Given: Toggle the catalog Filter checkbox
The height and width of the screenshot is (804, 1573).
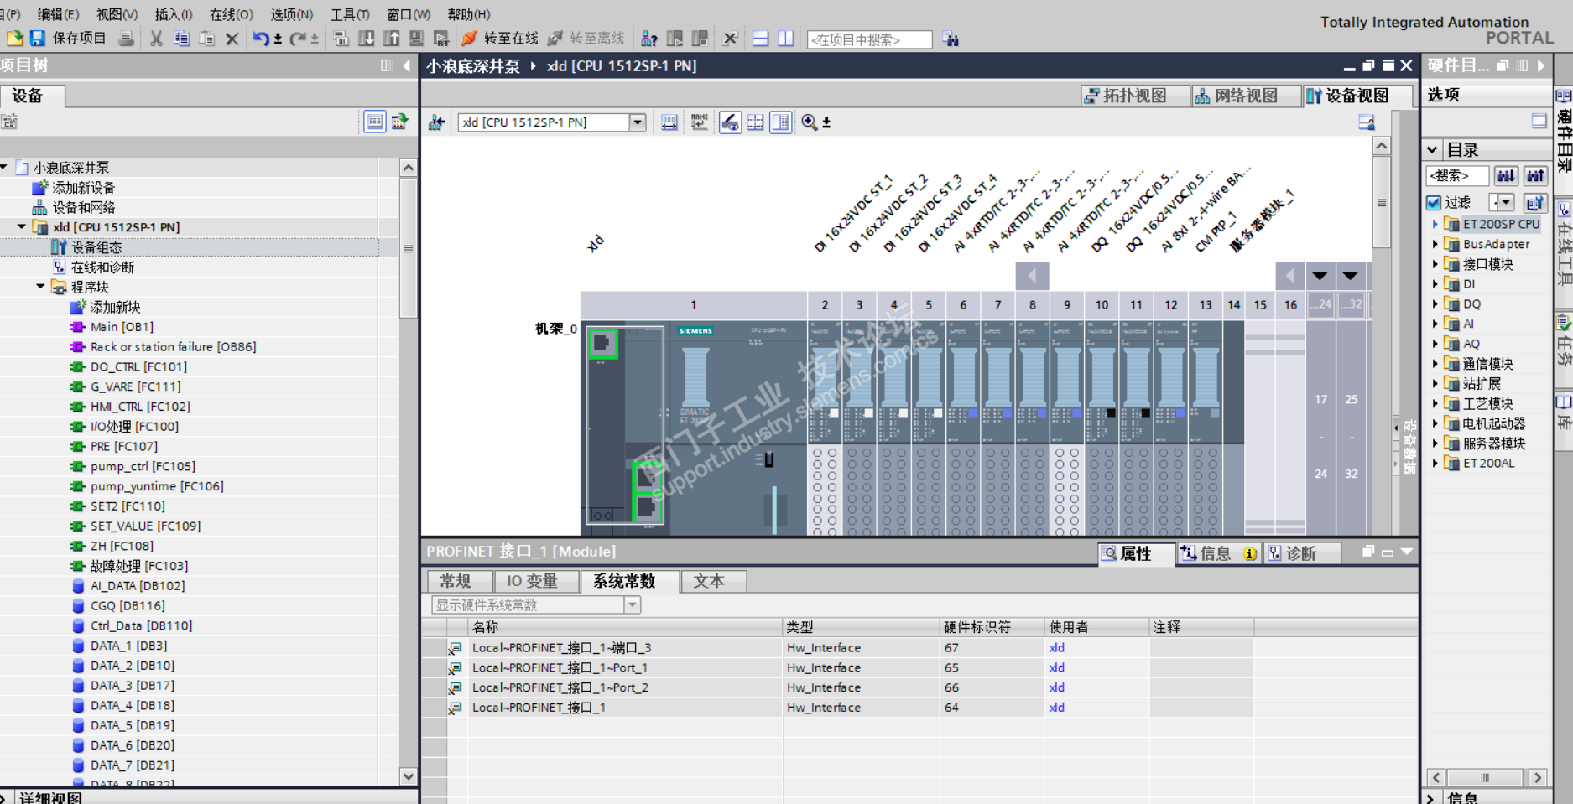Looking at the screenshot, I should pos(1434,202).
